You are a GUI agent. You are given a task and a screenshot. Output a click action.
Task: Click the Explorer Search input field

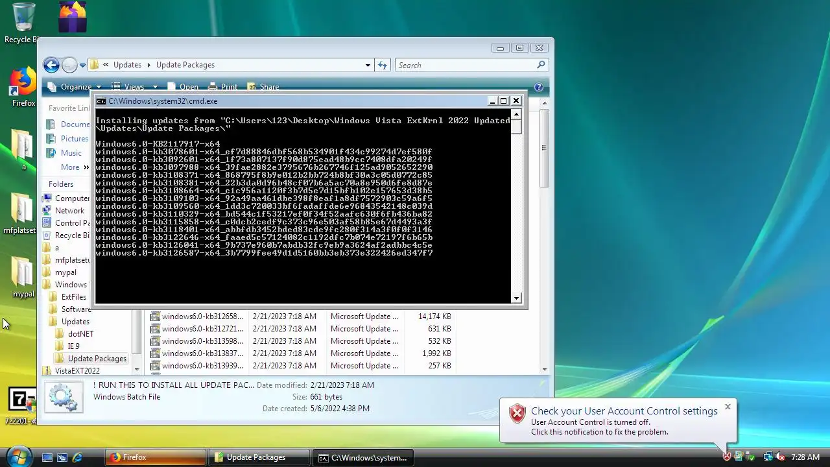pos(464,65)
